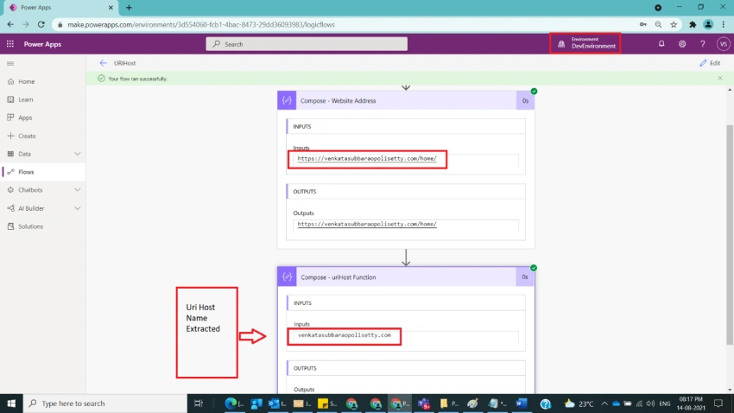Click the page vertical scrollbar
Viewport: 734px width, 413px height.
(730, 234)
